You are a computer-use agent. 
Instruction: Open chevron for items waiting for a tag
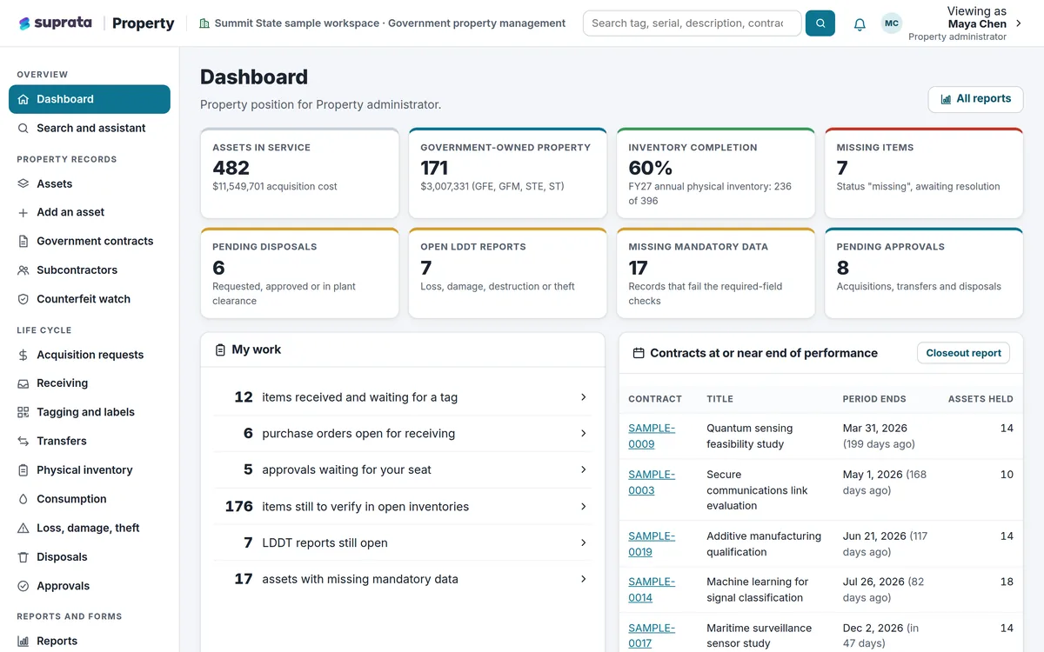[584, 397]
